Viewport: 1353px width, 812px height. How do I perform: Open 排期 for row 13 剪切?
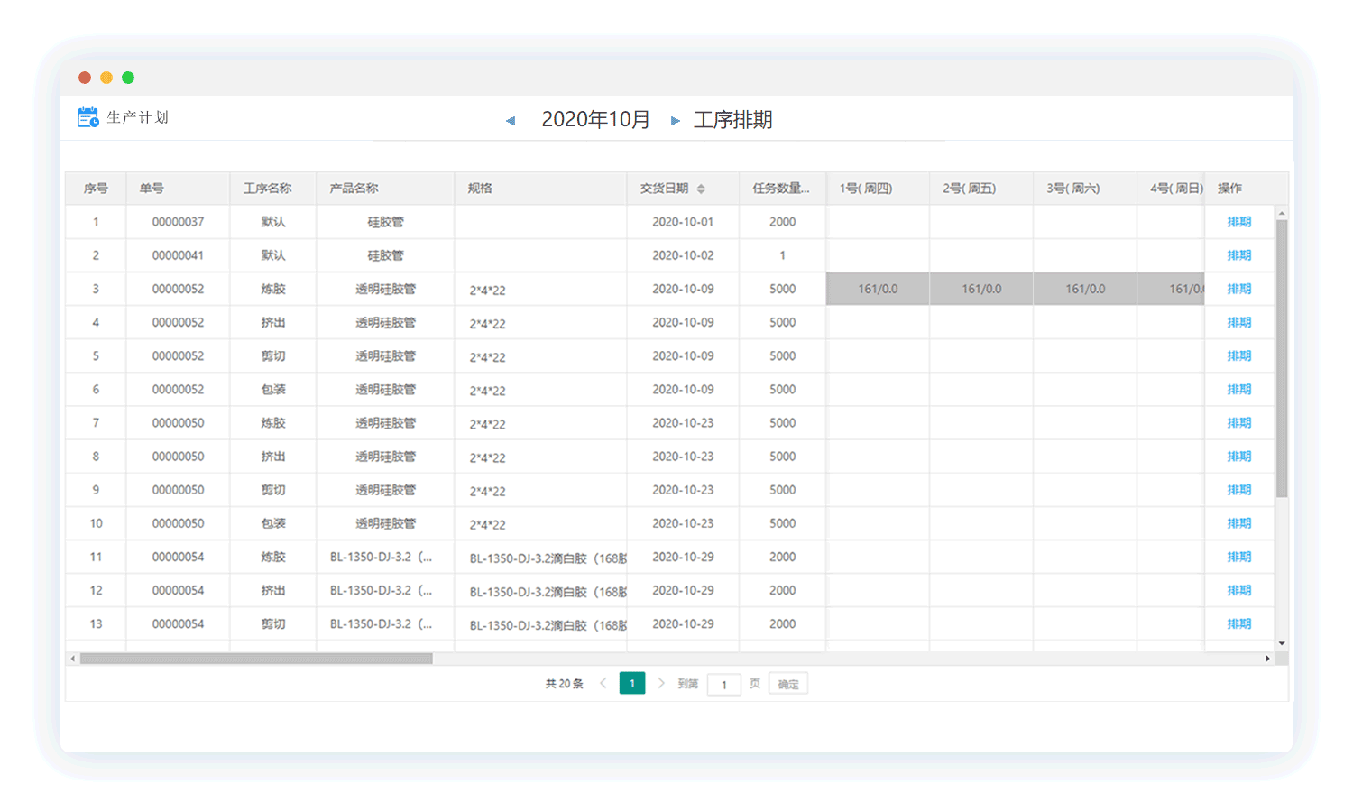tap(1238, 623)
